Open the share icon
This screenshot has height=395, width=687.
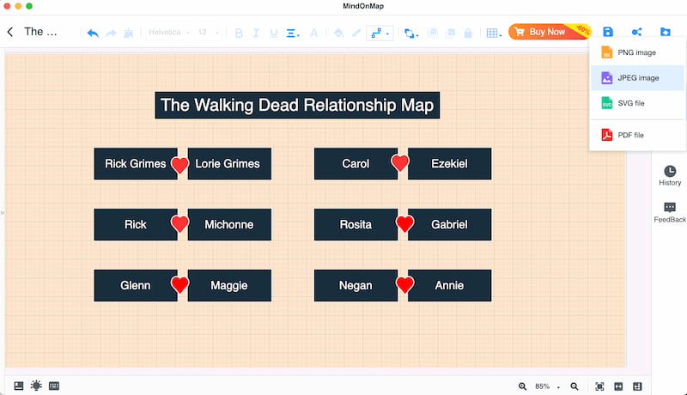636,32
